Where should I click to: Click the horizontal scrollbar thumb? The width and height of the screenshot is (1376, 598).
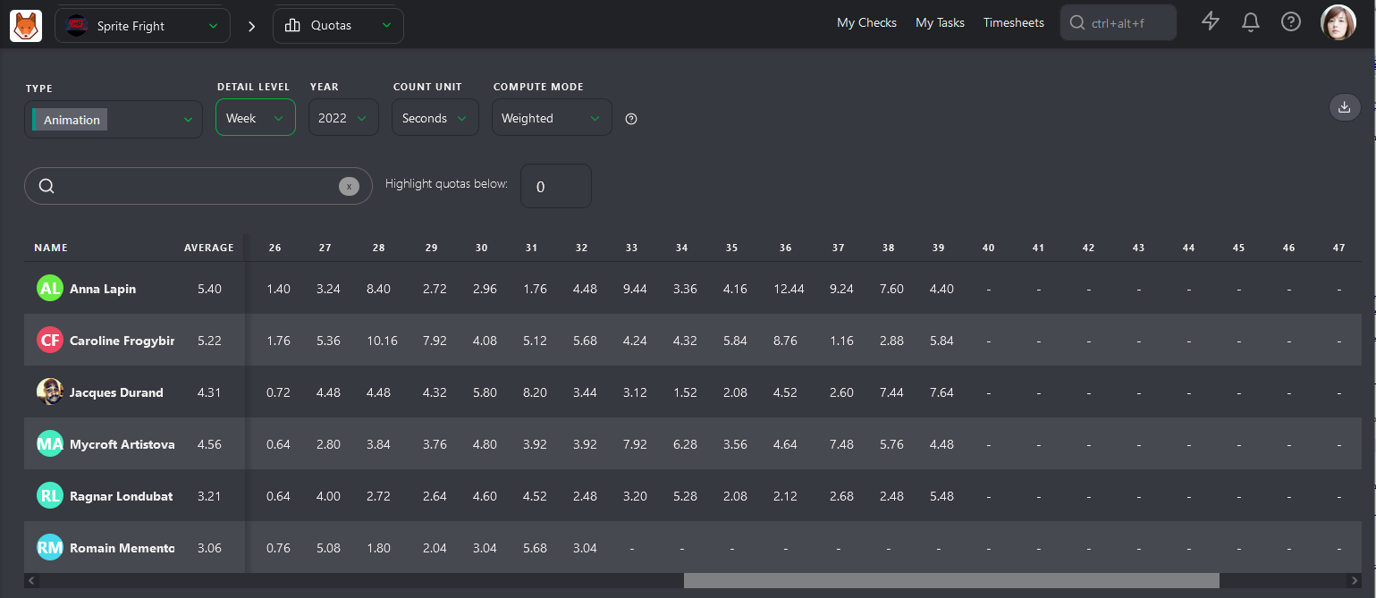pos(951,580)
